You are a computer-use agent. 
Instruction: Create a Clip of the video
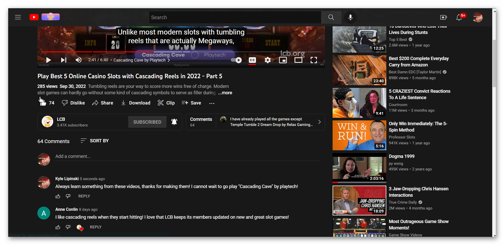click(x=166, y=103)
